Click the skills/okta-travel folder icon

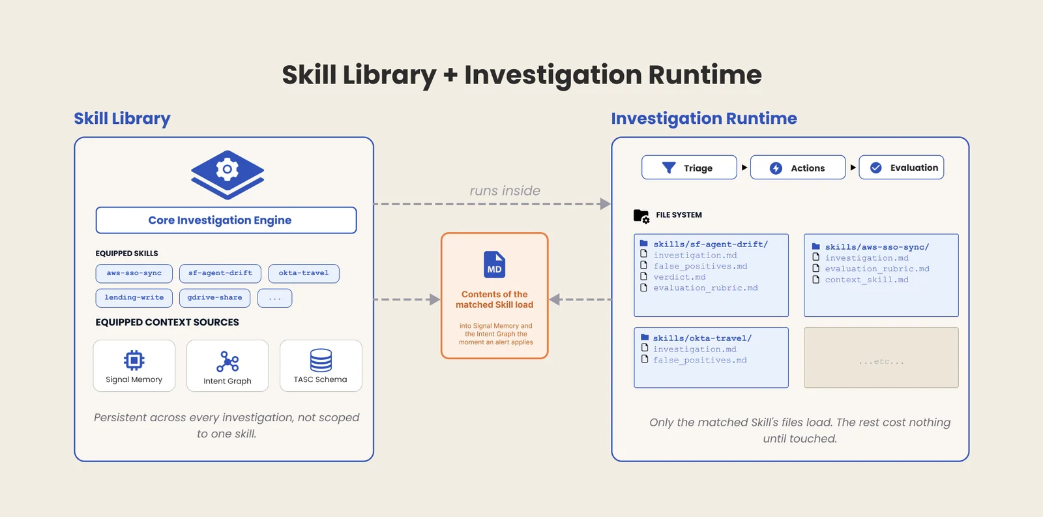[644, 337]
